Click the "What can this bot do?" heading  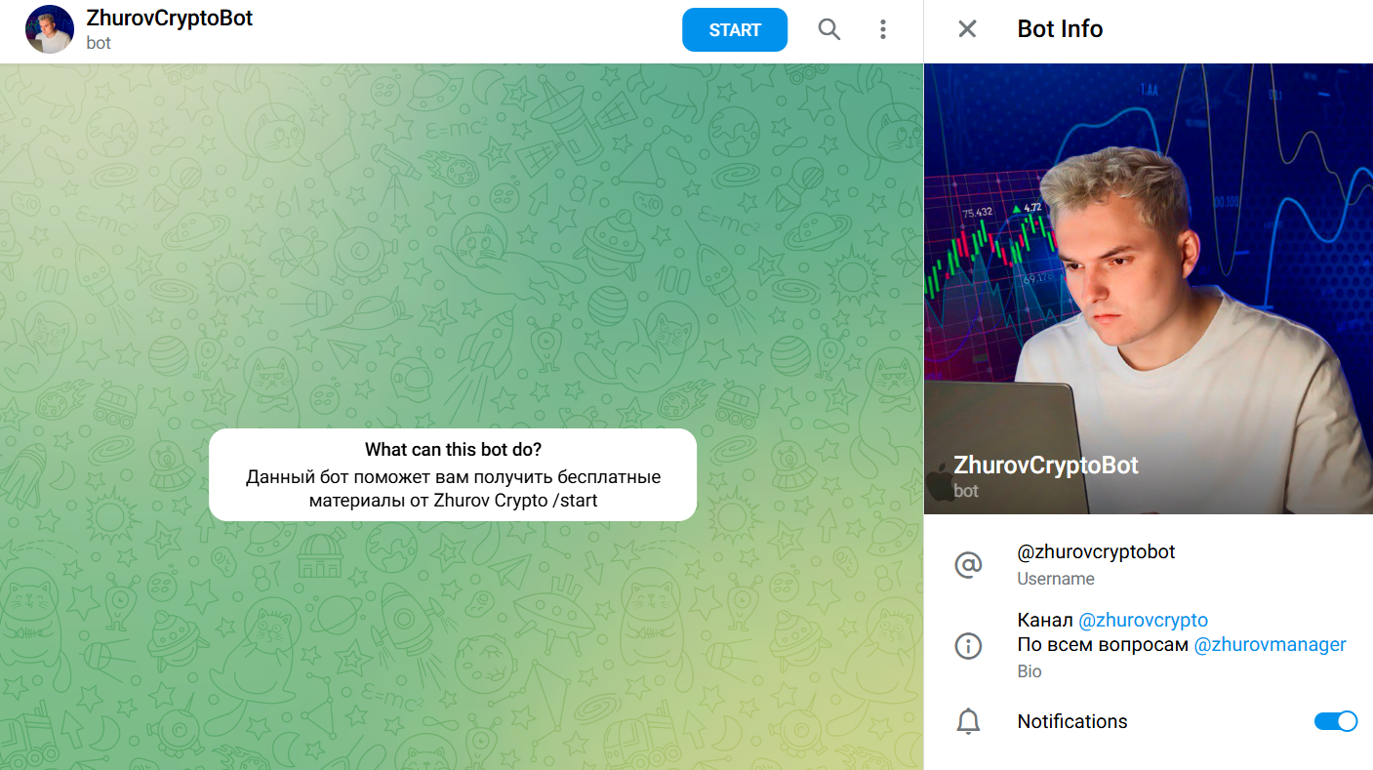(453, 449)
